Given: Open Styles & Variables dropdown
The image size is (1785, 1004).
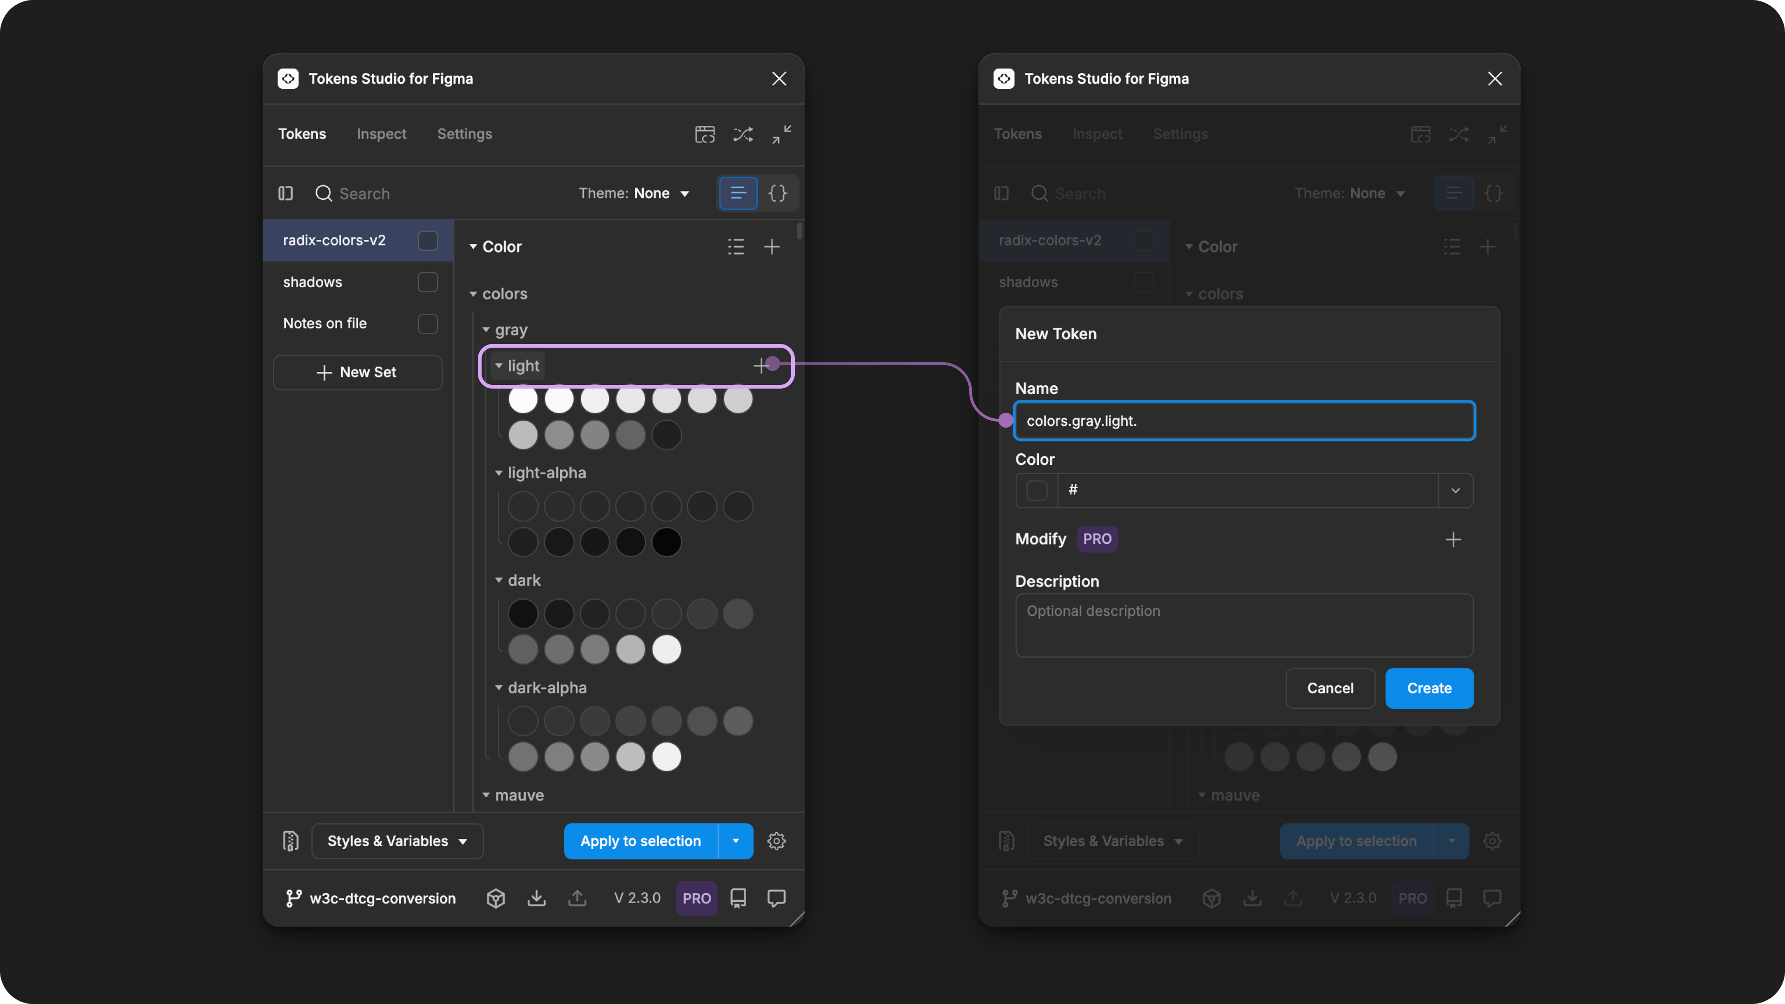Looking at the screenshot, I should (x=397, y=841).
